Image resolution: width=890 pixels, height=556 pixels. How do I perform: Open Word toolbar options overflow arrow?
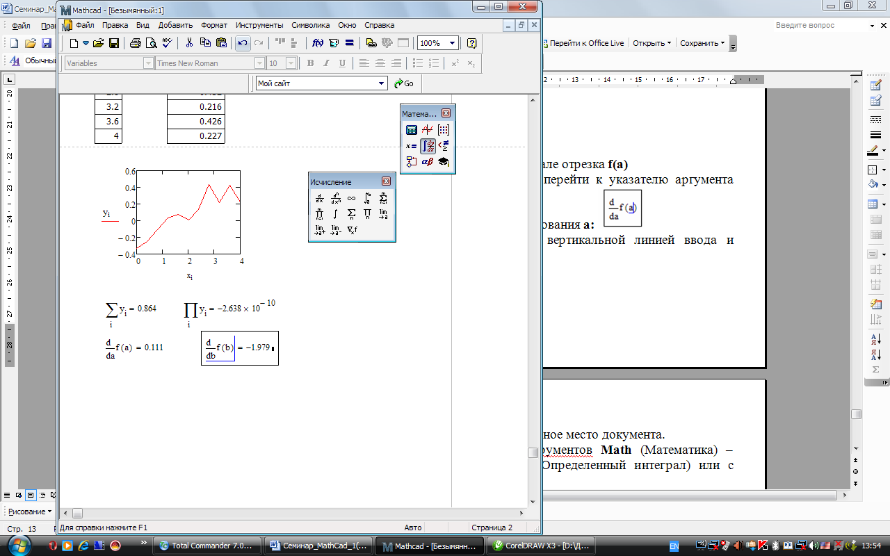point(733,43)
